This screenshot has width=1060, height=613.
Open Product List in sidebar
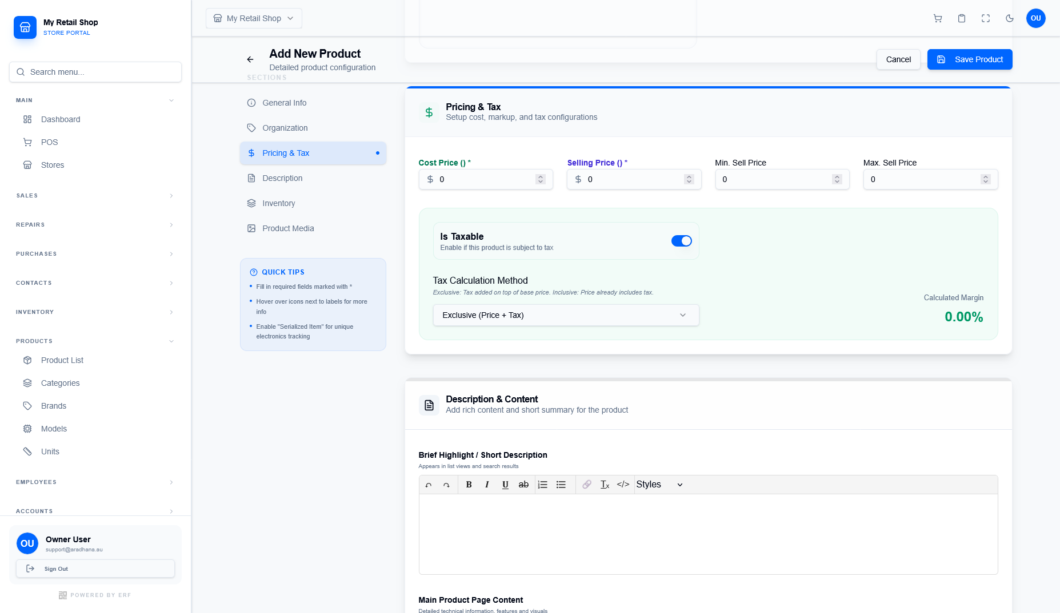(x=95, y=360)
